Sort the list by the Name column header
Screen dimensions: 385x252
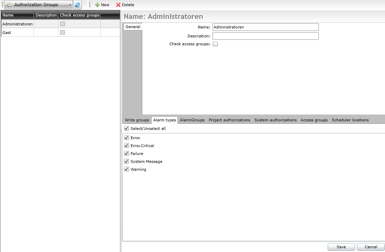click(17, 15)
